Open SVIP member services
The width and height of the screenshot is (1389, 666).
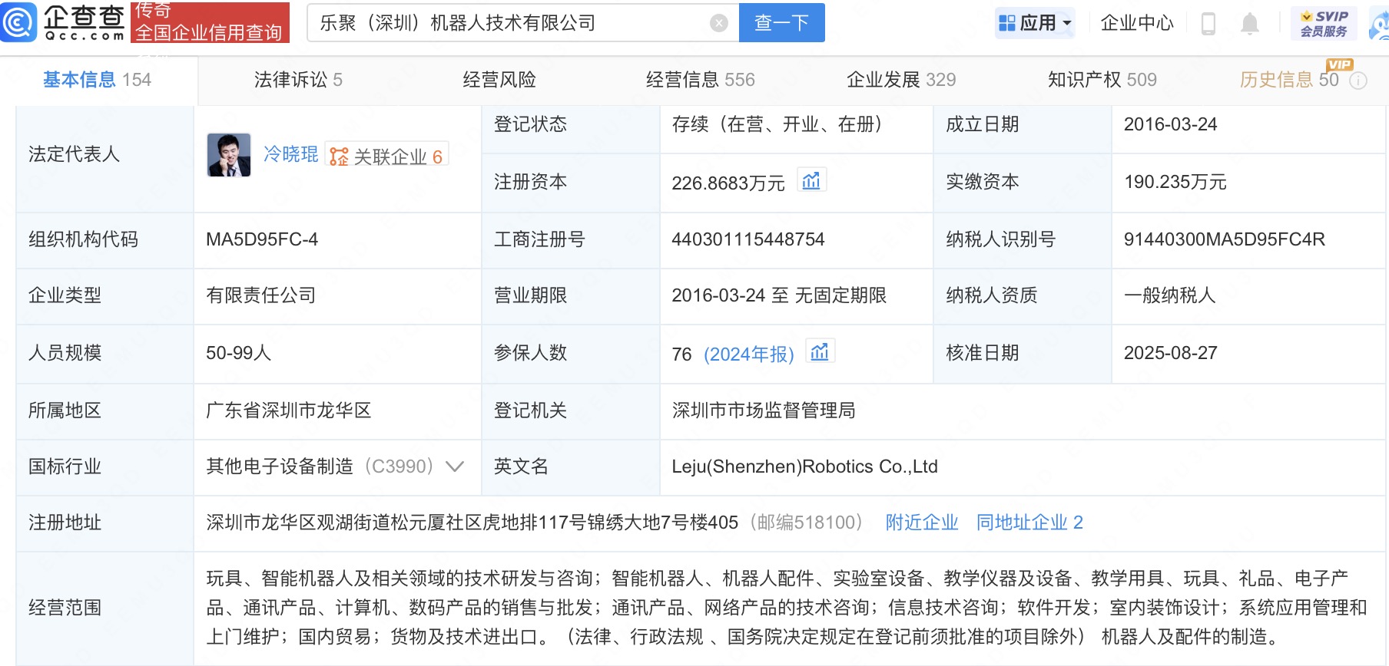pos(1324,23)
